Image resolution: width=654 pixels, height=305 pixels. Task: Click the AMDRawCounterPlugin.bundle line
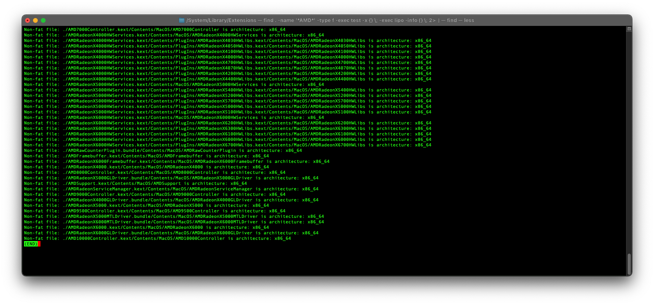pos(163,150)
